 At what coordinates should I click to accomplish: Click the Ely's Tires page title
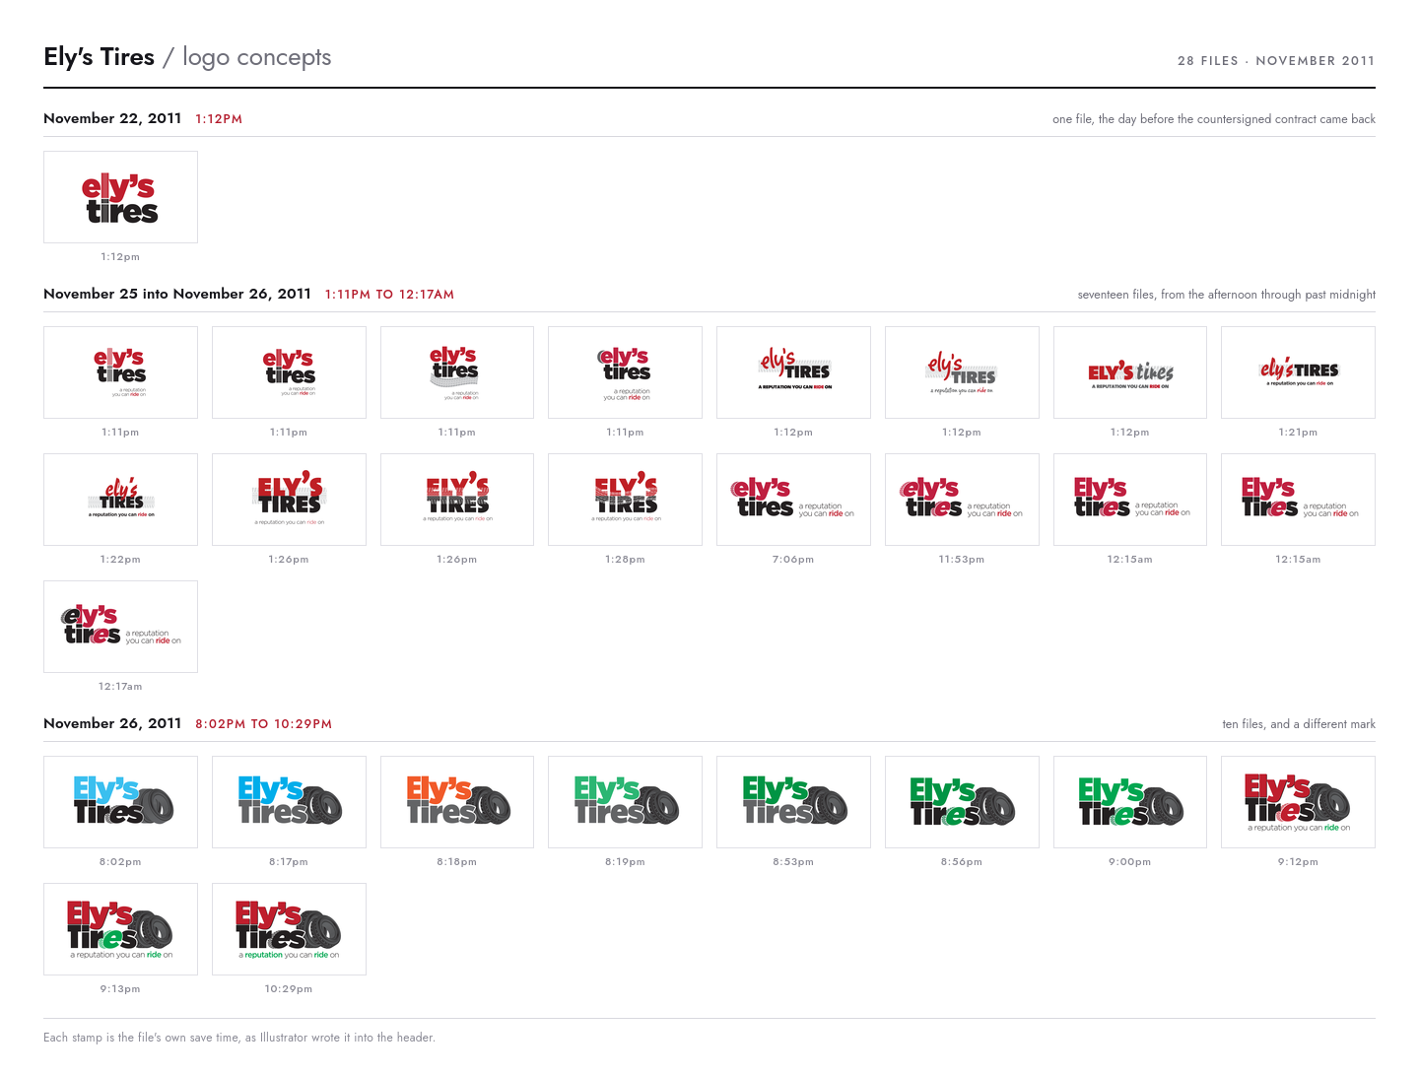click(x=99, y=57)
